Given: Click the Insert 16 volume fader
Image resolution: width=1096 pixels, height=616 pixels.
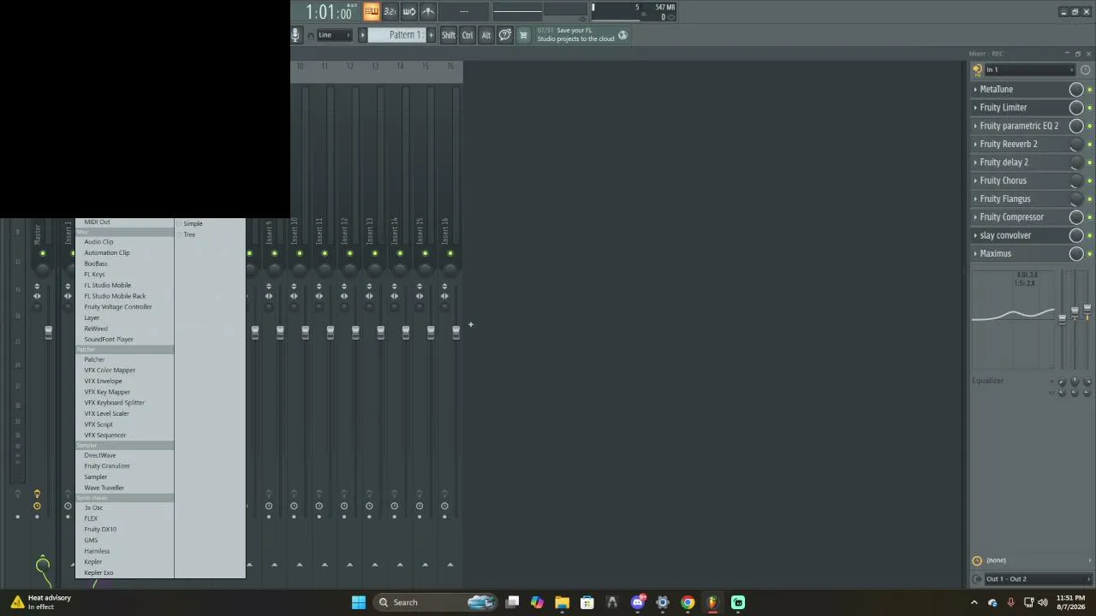Looking at the screenshot, I should [x=456, y=331].
